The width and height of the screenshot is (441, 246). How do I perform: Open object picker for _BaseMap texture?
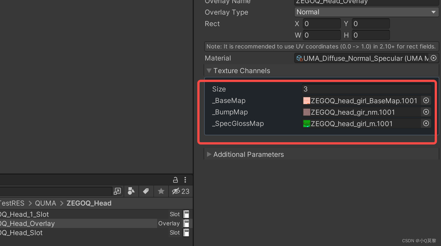(x=426, y=100)
